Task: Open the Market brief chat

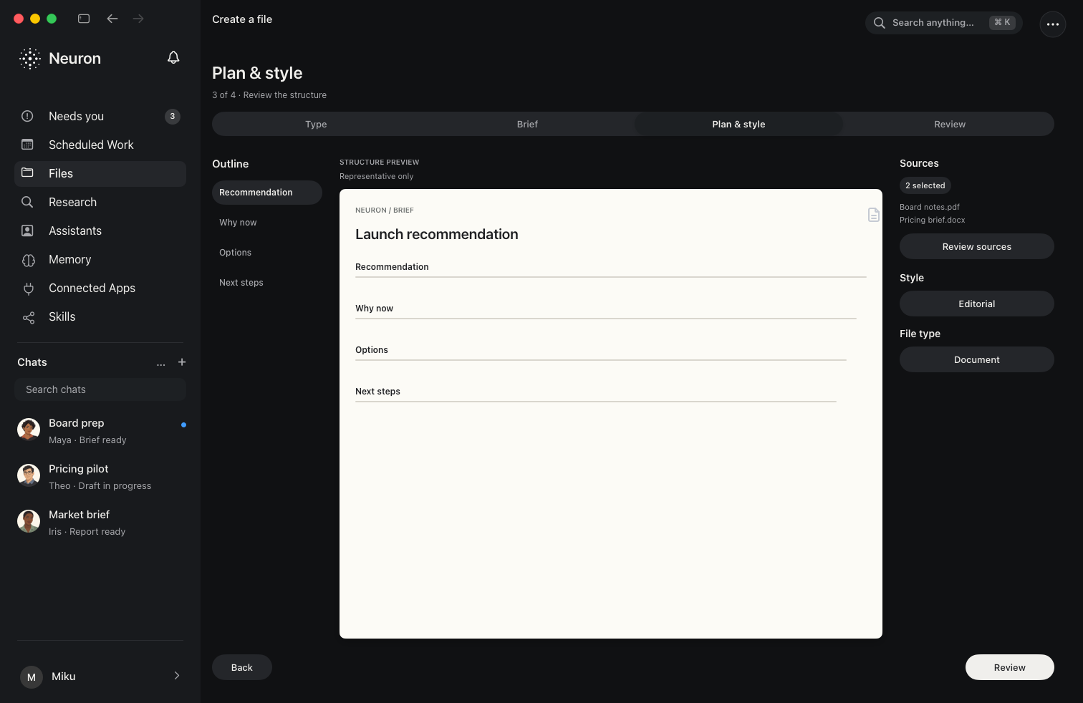Action: 100,523
